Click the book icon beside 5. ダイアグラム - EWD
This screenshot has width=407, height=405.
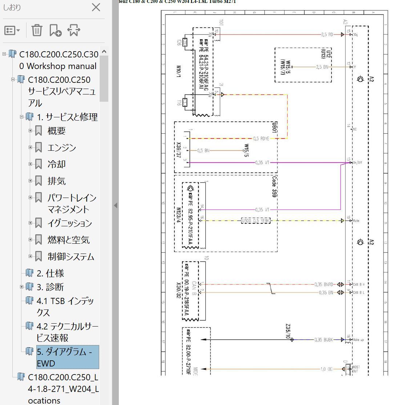tap(29, 351)
